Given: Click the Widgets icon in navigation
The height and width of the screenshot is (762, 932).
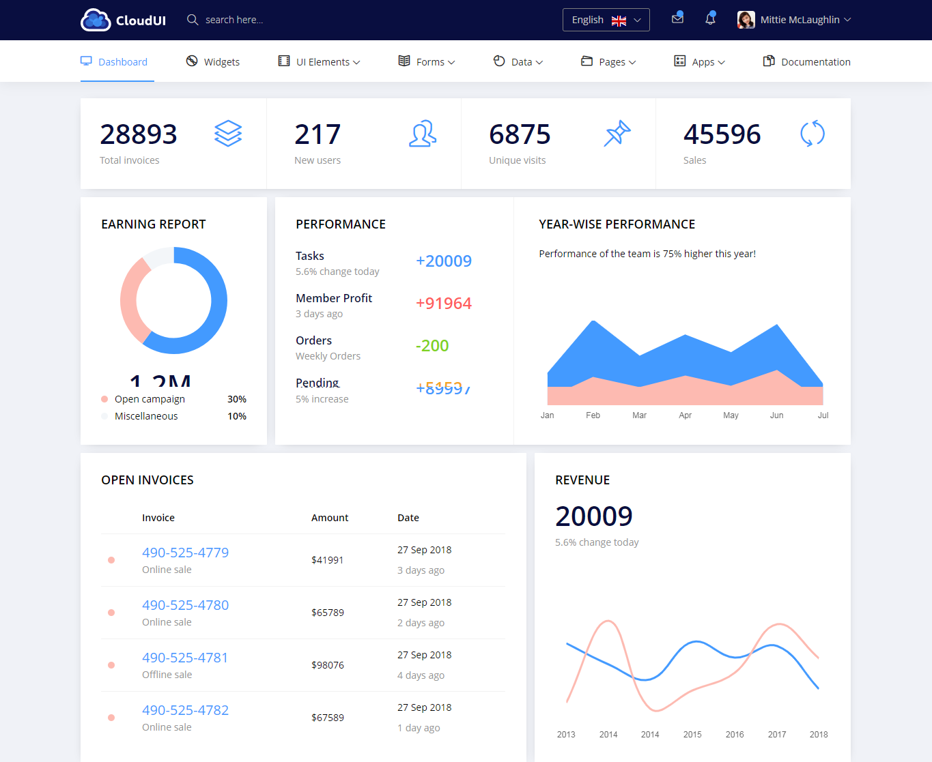Looking at the screenshot, I should [x=192, y=61].
